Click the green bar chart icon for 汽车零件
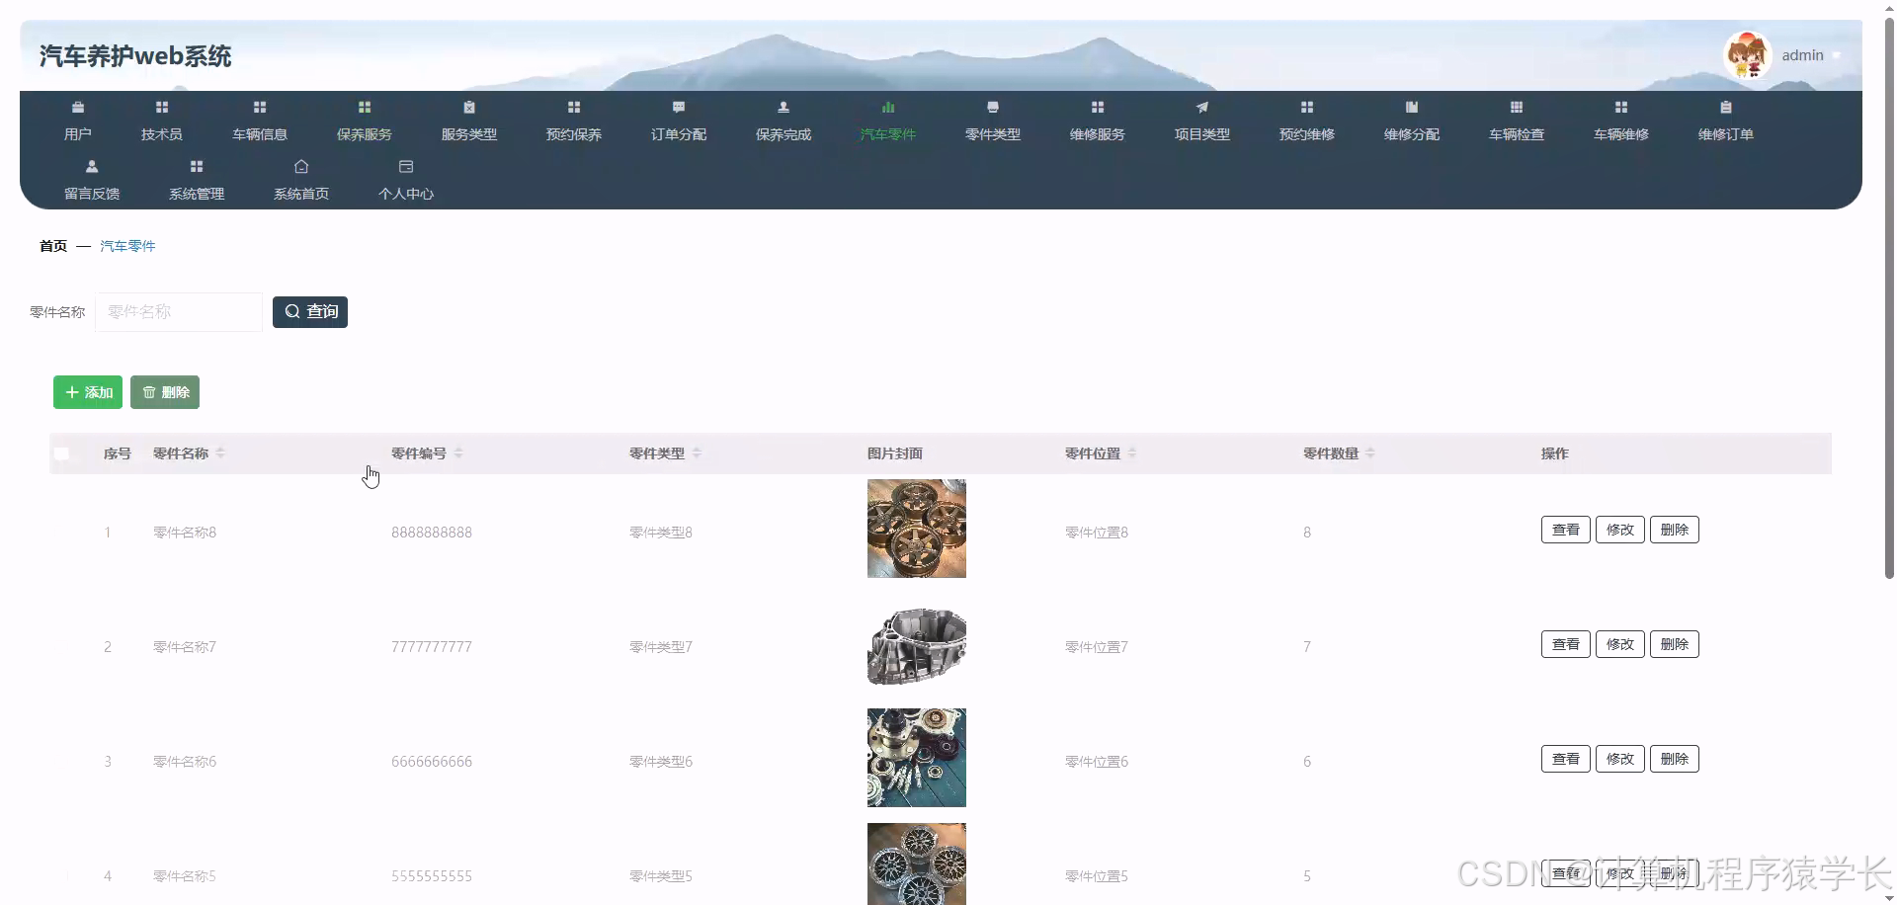Image resolution: width=1897 pixels, height=905 pixels. (888, 107)
